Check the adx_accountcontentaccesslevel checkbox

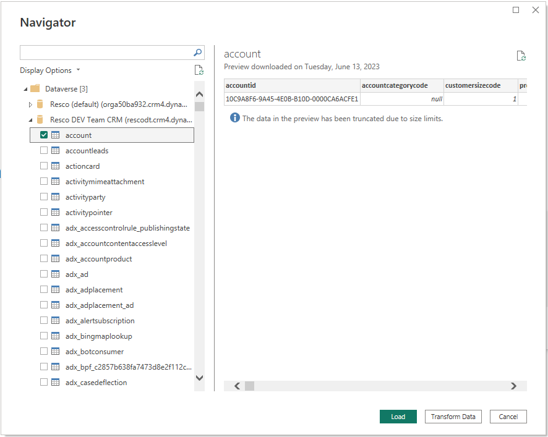tap(44, 243)
